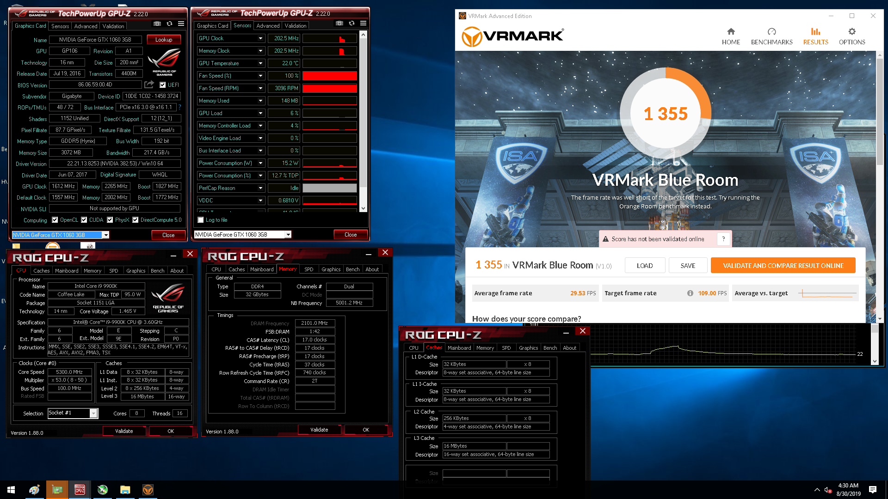Toggle DirectCompute 5.0 checkbox in GPU-Z
The height and width of the screenshot is (499, 888).
136,220
